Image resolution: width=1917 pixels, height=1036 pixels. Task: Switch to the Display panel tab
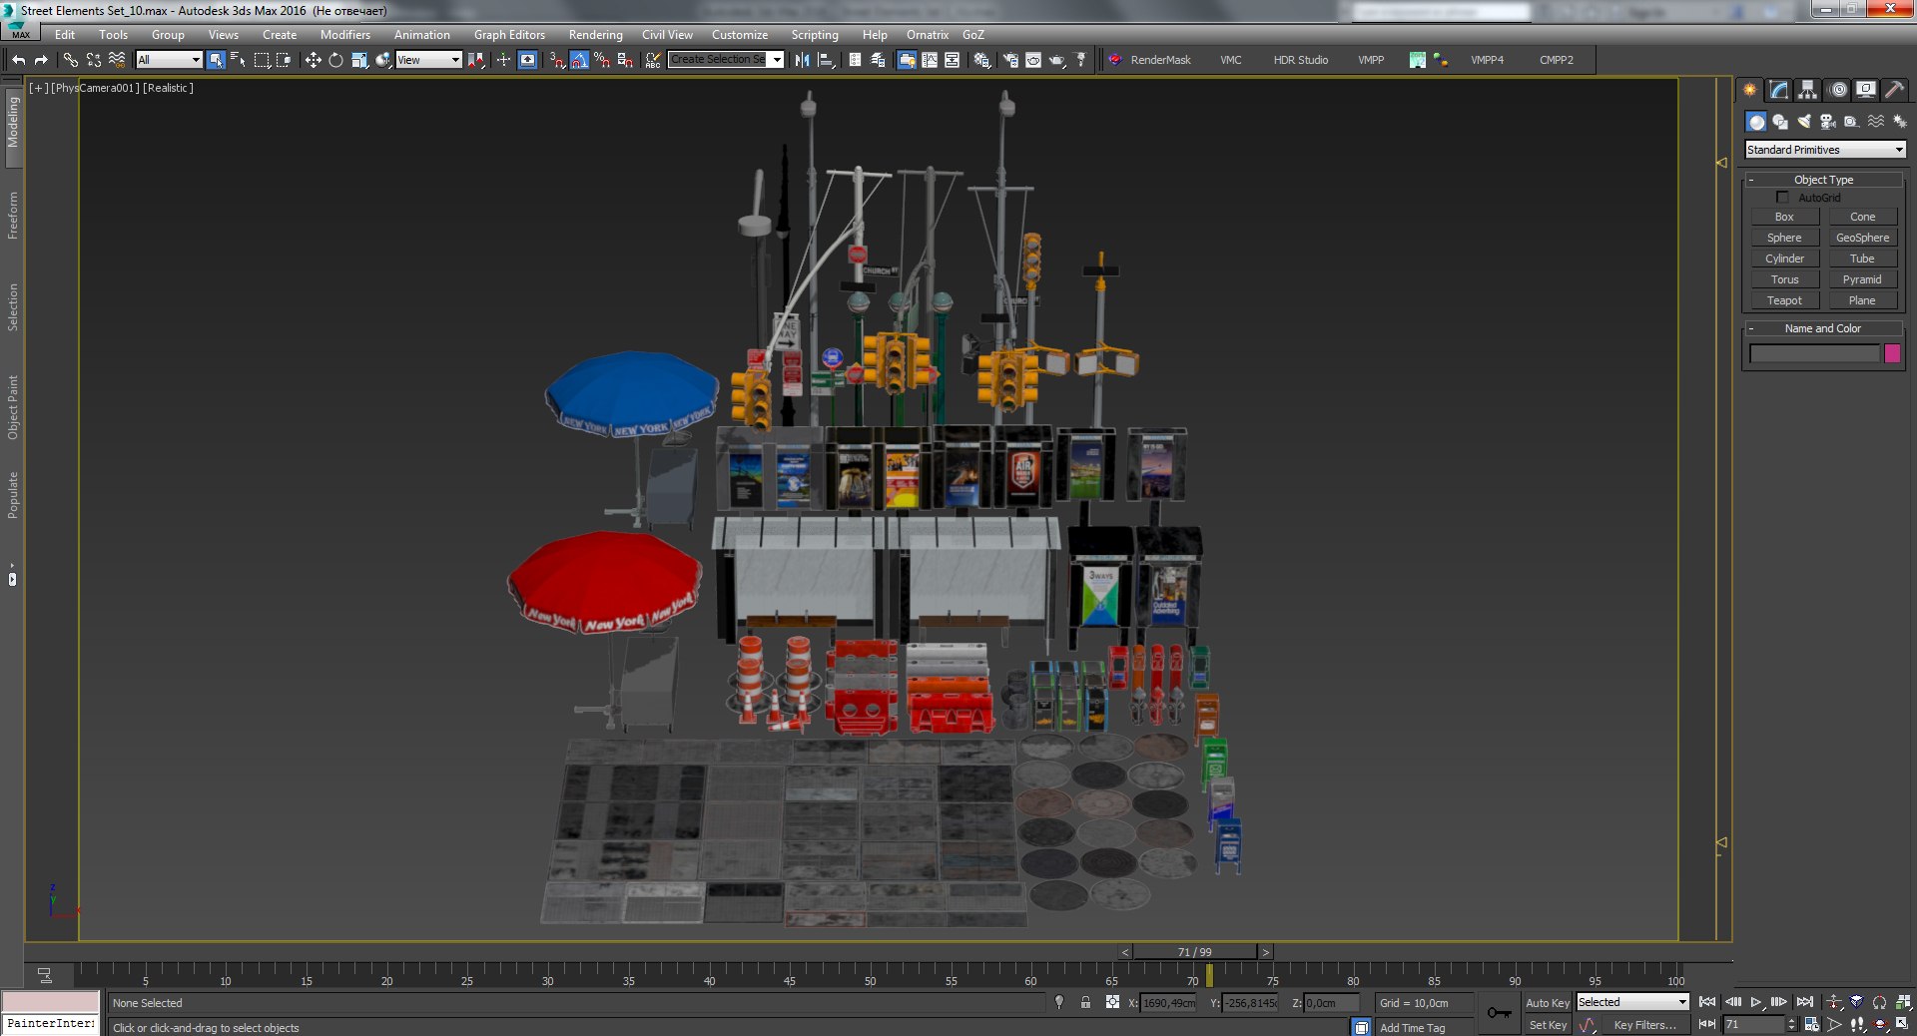1866,90
